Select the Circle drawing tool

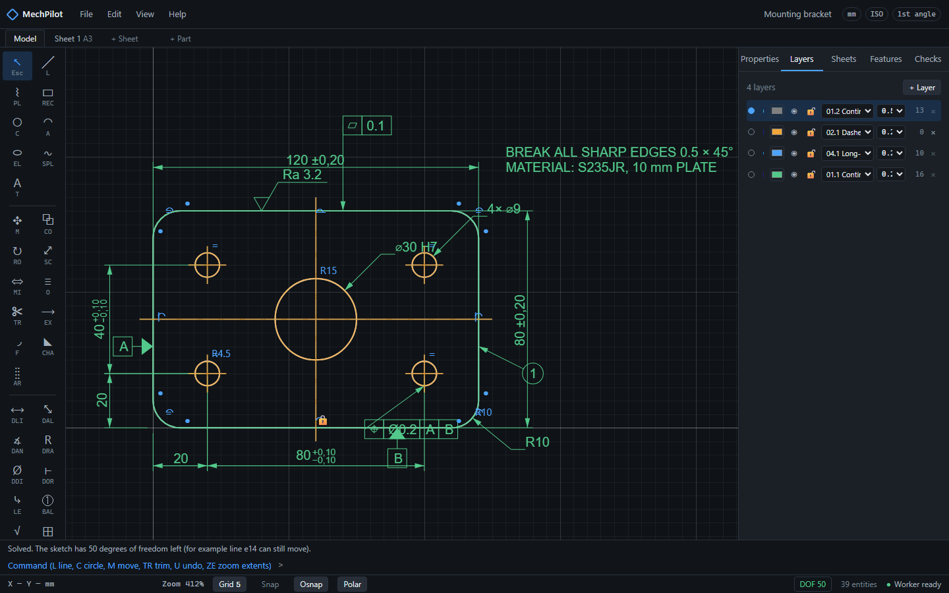(17, 127)
